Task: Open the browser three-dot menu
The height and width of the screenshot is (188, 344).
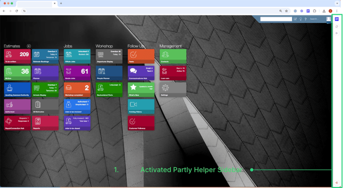Action: click(x=337, y=11)
